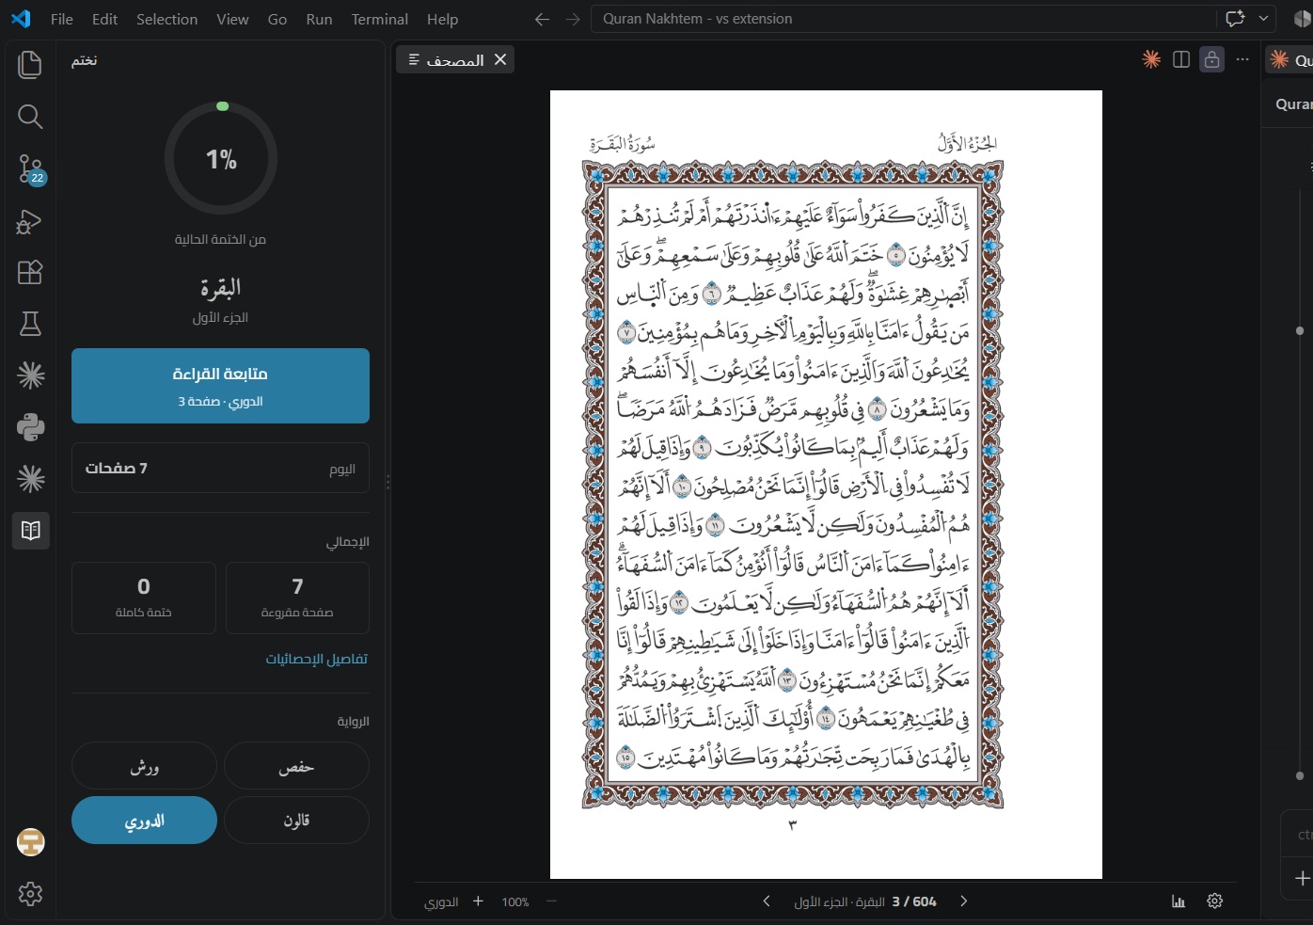Open the الدوري riwaya selector in bottom bar

click(x=441, y=901)
